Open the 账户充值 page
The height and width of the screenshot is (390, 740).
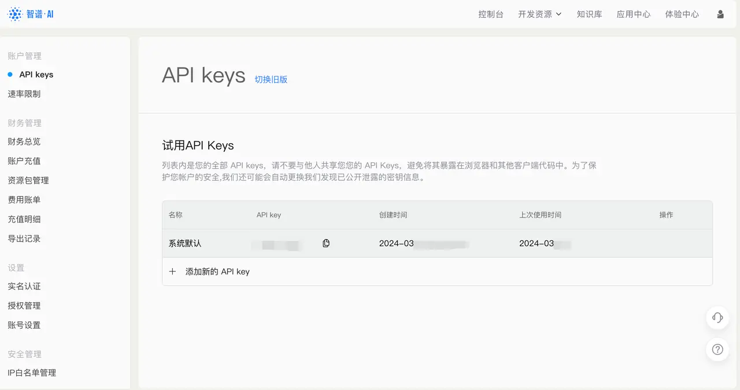point(24,161)
